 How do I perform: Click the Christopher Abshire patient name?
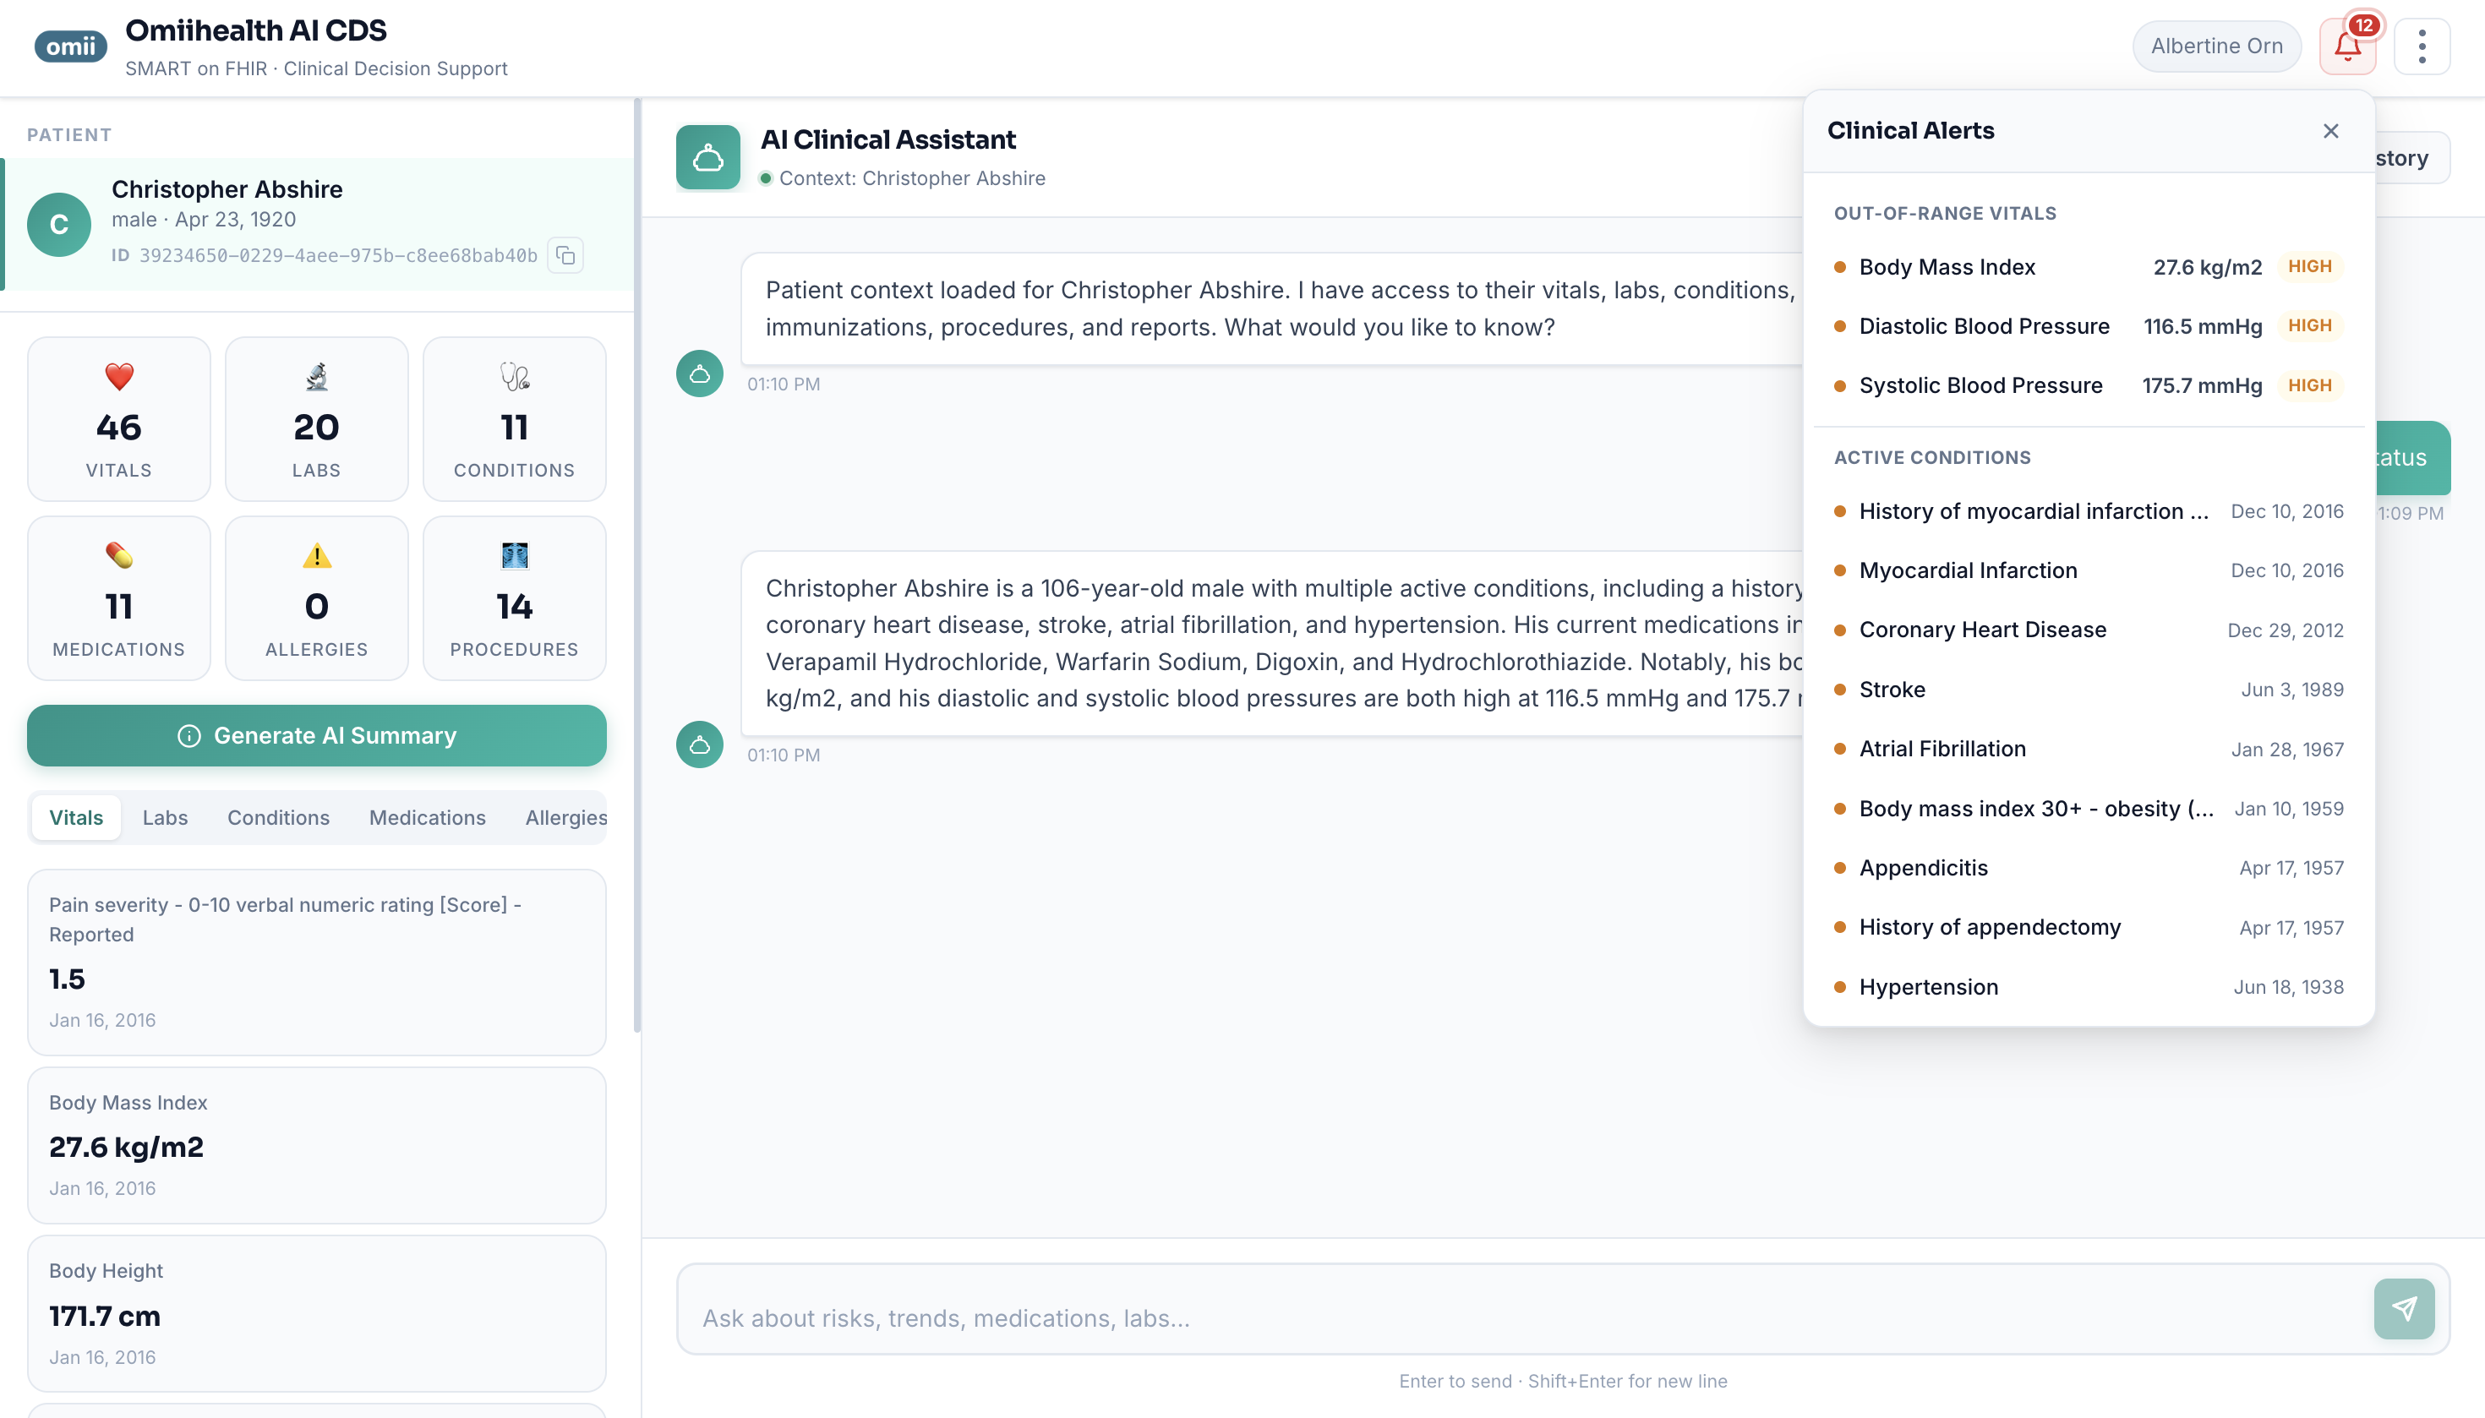(227, 189)
